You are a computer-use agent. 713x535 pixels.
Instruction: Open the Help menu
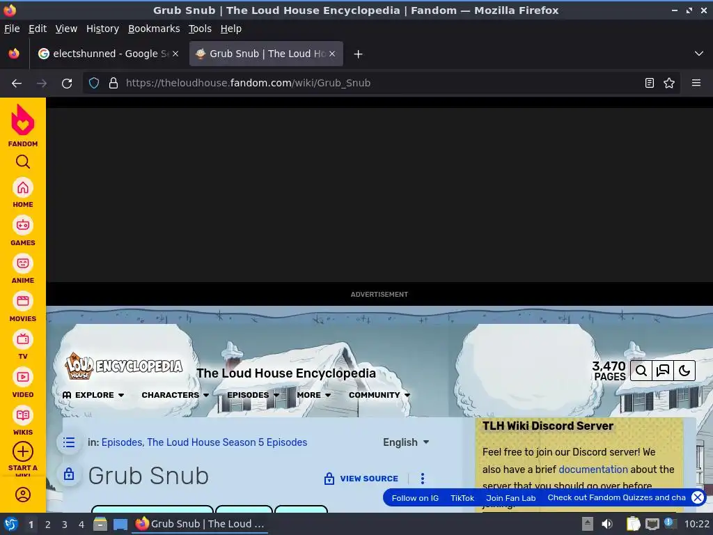(x=231, y=29)
